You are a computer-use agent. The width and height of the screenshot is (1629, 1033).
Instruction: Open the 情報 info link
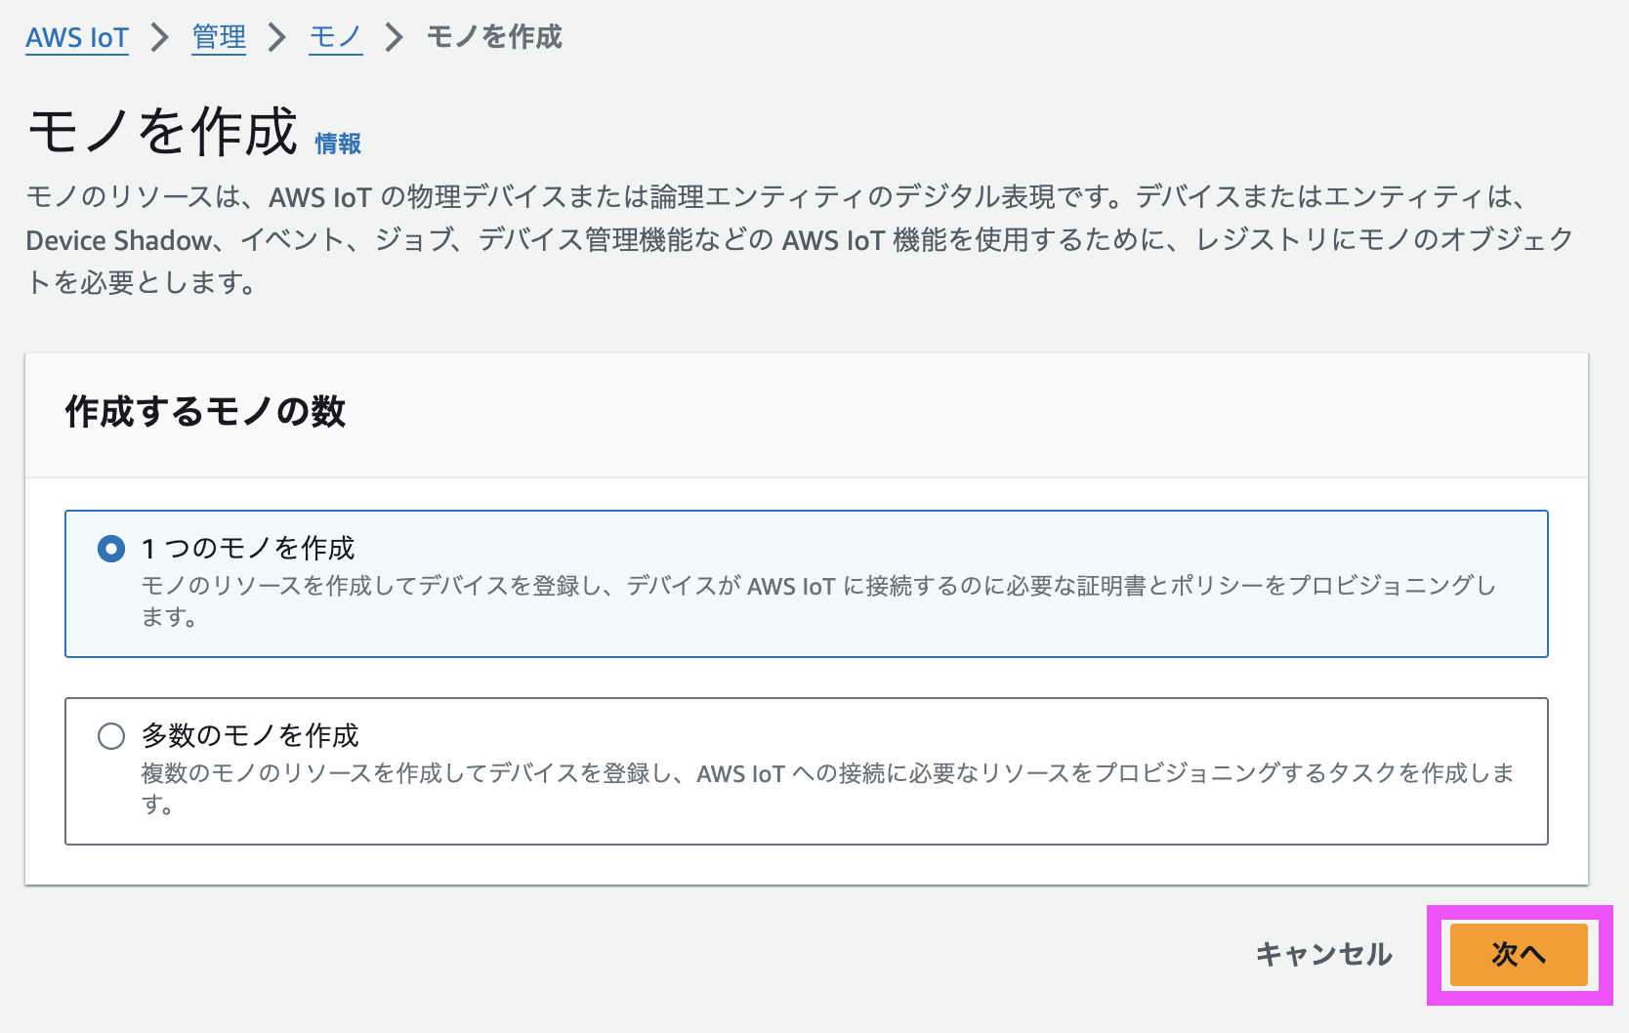pyautogui.click(x=338, y=144)
